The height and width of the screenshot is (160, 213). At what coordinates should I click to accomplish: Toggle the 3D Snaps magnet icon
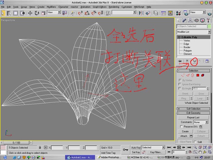pos(80,13)
